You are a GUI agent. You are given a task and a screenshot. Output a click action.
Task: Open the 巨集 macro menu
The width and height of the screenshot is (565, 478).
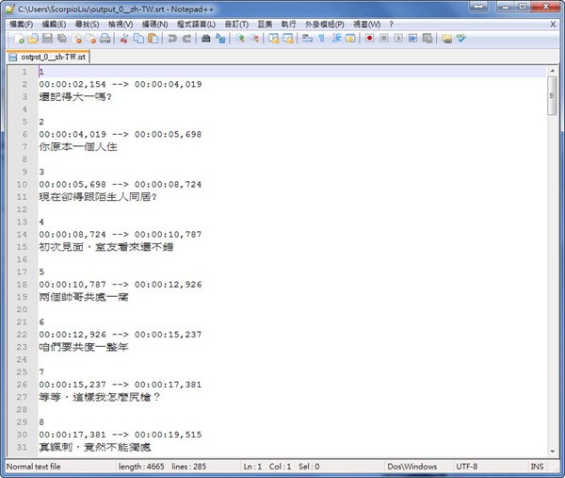click(265, 25)
